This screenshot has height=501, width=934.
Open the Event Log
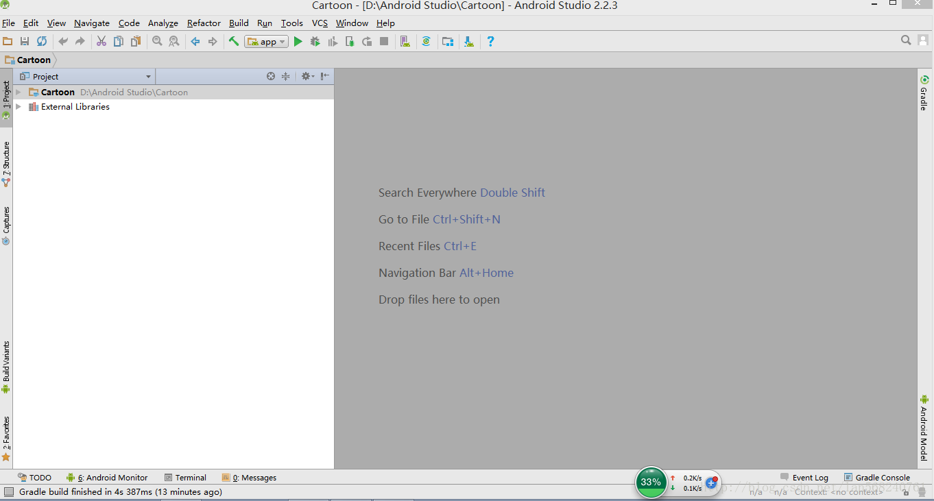coord(804,478)
